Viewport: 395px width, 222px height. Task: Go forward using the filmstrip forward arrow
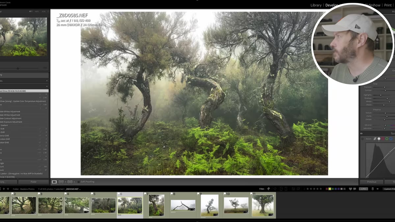8,189
